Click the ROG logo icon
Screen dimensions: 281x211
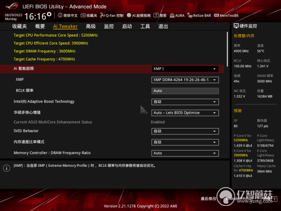(12, 6)
